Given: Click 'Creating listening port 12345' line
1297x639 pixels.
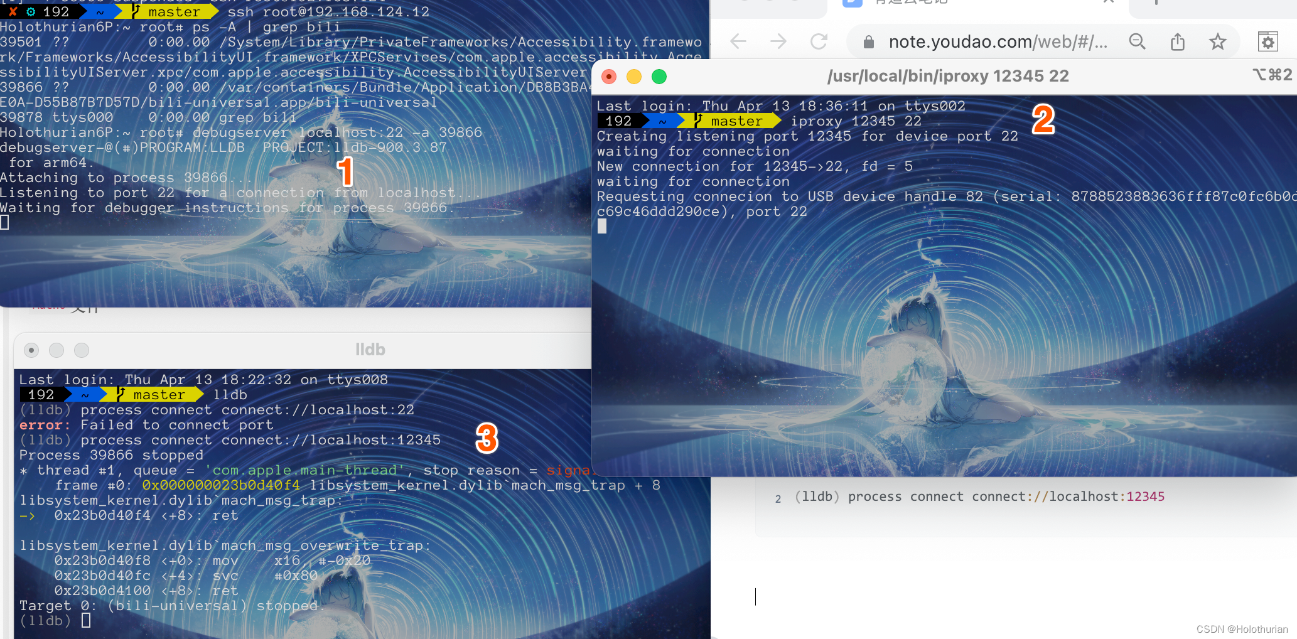Looking at the screenshot, I should click(807, 136).
